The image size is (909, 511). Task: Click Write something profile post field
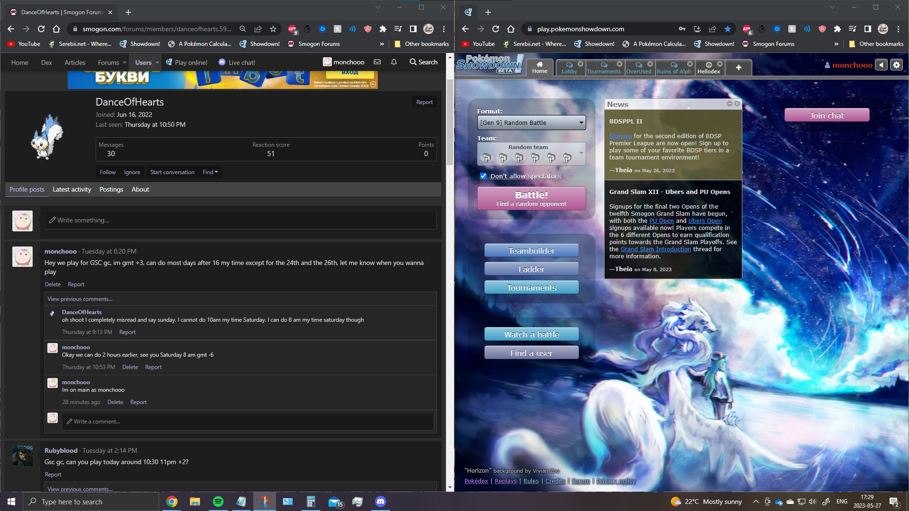(x=241, y=220)
